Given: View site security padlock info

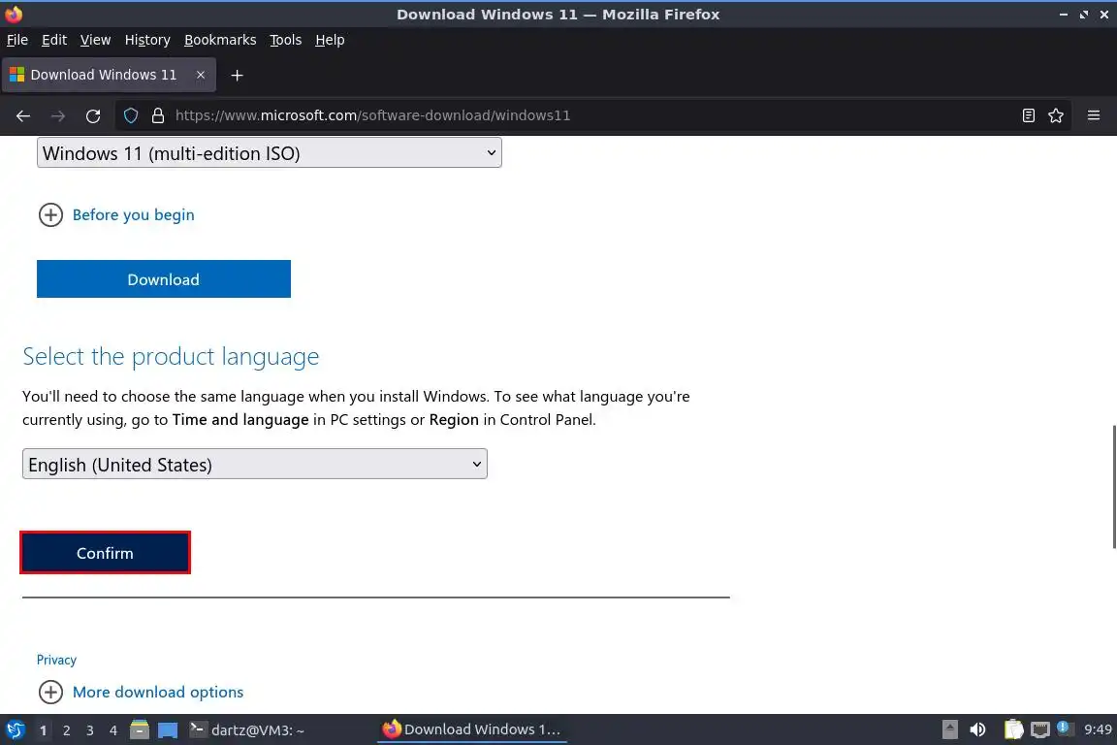Looking at the screenshot, I should (158, 115).
